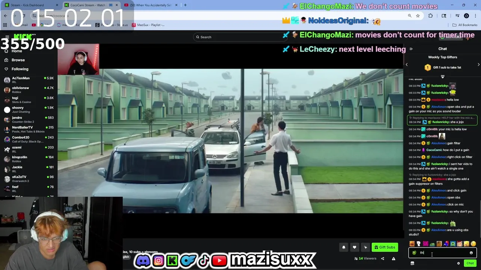
Task: Open the kingcollin channel in the sidebar
Action: [x=29, y=159]
